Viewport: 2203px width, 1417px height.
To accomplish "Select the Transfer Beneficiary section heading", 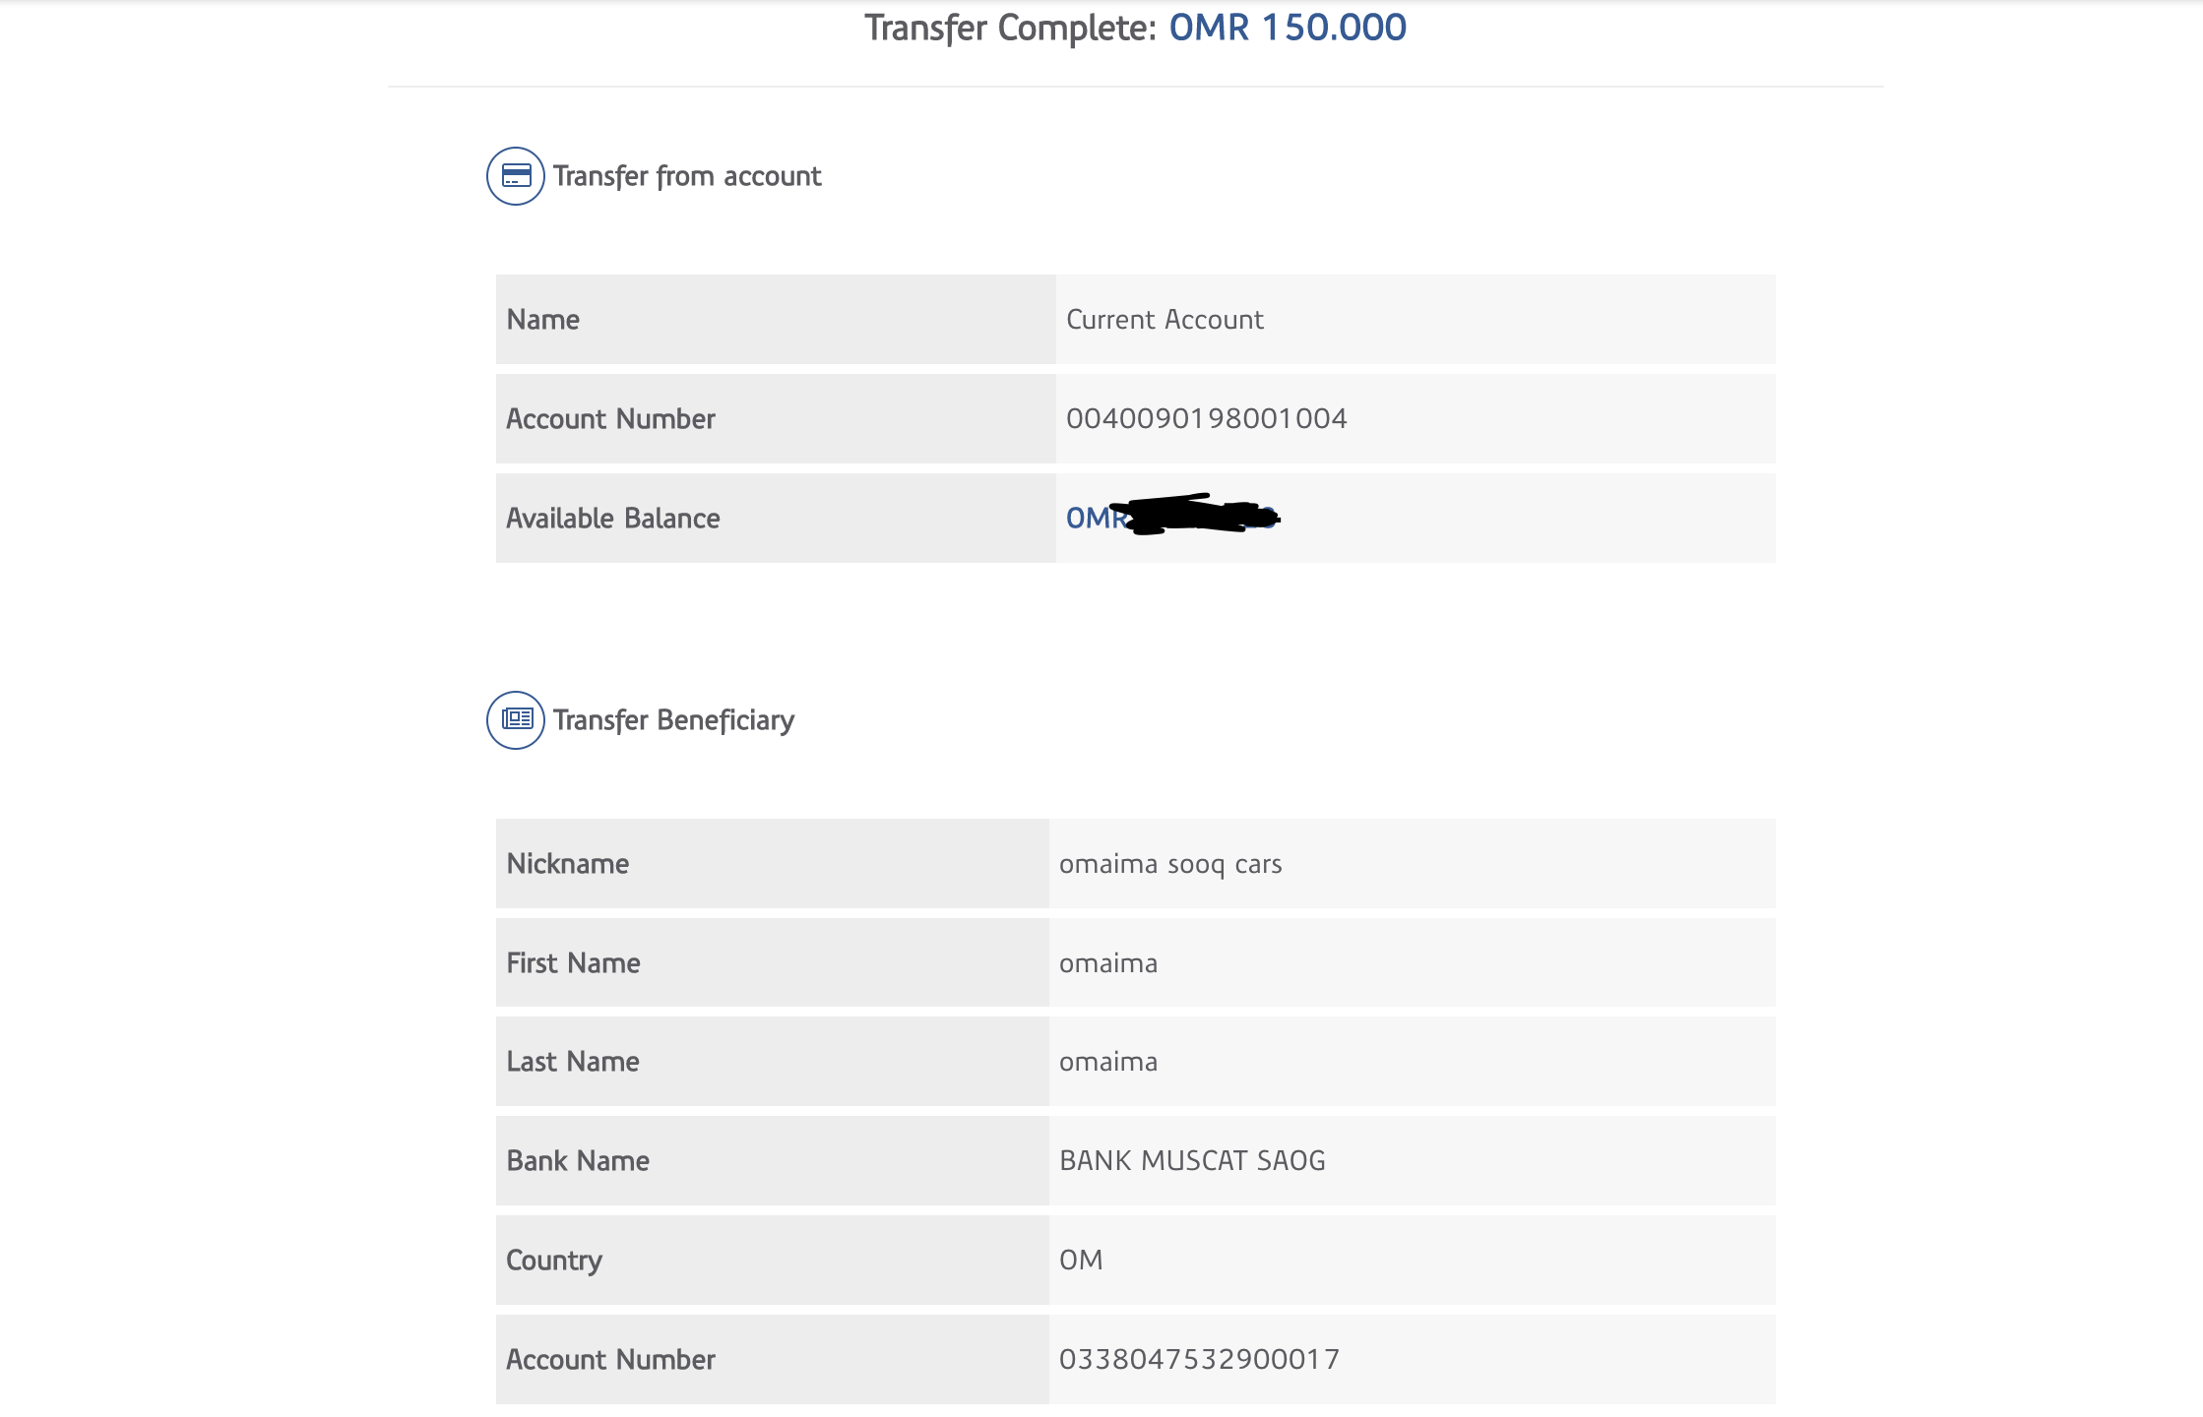I will [x=673, y=720].
